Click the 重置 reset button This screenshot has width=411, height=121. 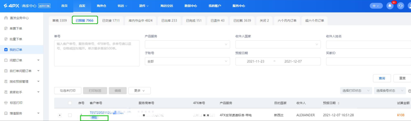click(x=402, y=78)
